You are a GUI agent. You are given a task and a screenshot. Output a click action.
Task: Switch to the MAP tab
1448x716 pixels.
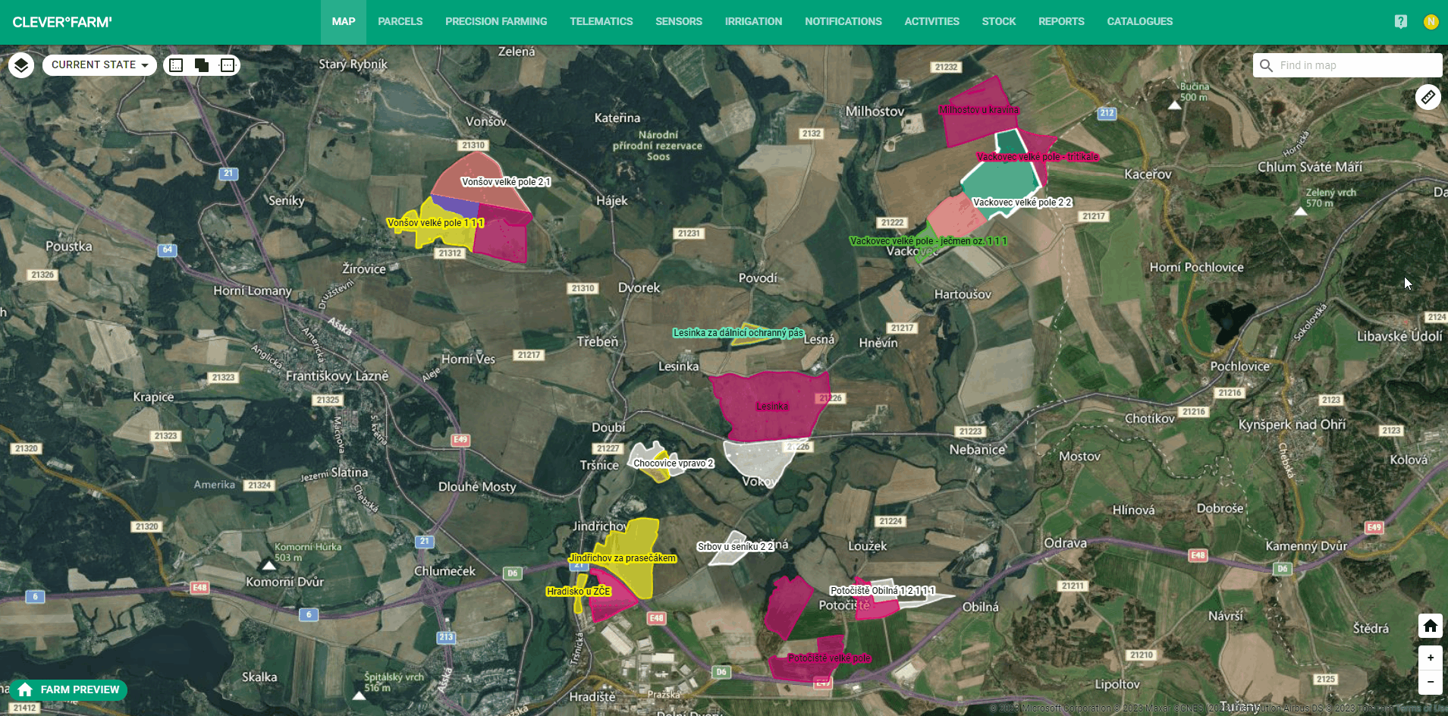[344, 22]
